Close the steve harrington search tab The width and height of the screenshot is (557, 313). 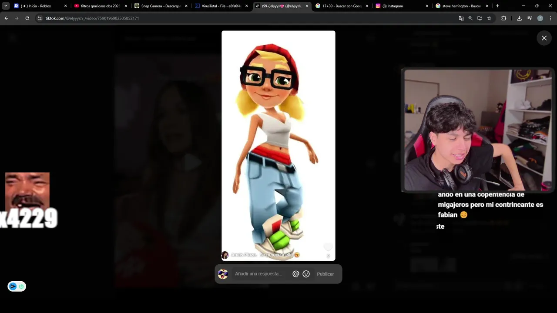[x=487, y=6]
